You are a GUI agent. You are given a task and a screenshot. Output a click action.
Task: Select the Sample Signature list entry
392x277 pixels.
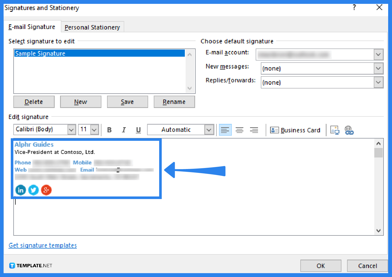tap(77, 53)
